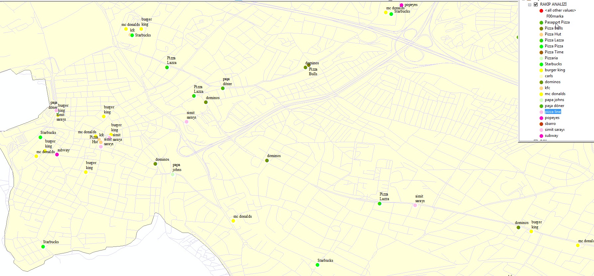The height and width of the screenshot is (276, 594).
Task: Select the burger king legend label
Action: point(555,70)
